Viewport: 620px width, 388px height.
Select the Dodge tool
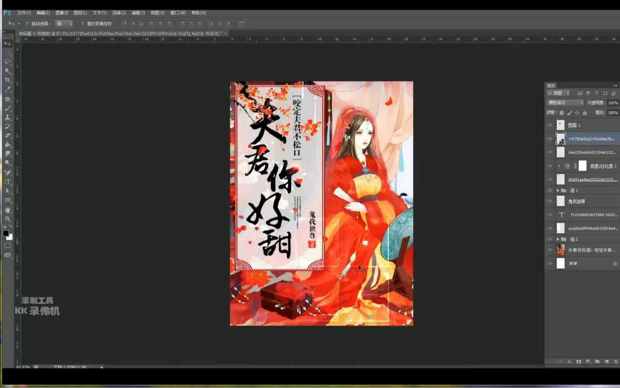7,163
